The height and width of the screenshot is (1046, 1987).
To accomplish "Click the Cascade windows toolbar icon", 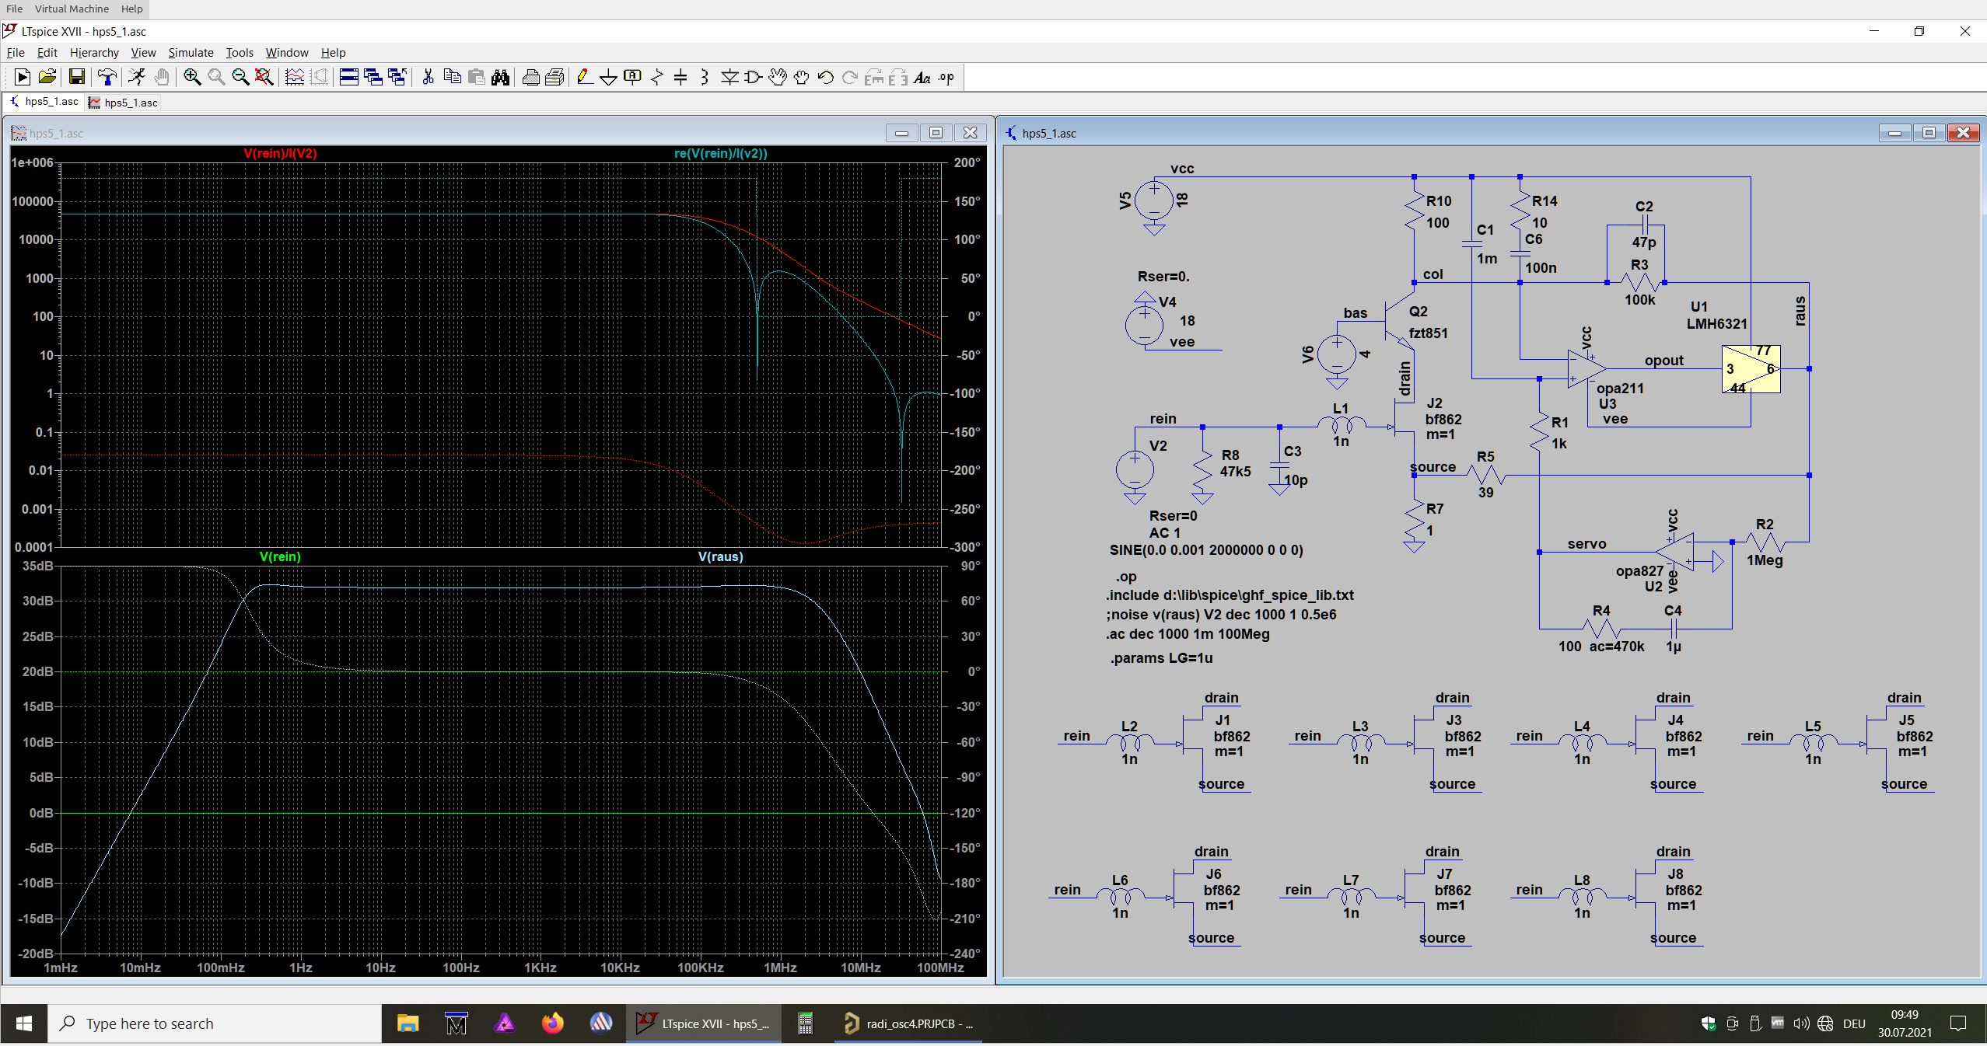I will coord(373,77).
